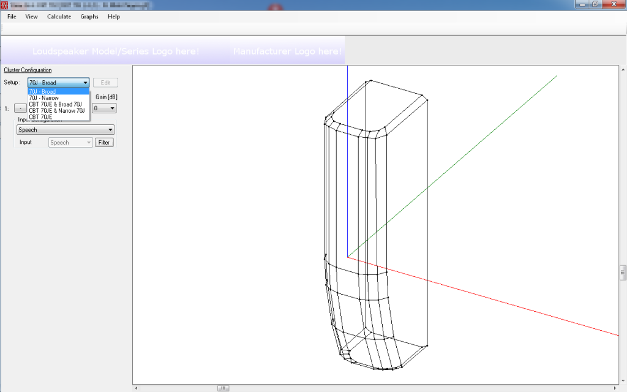Click the vertical scrollbar thumb at right
This screenshot has height=392, width=627.
click(x=623, y=272)
